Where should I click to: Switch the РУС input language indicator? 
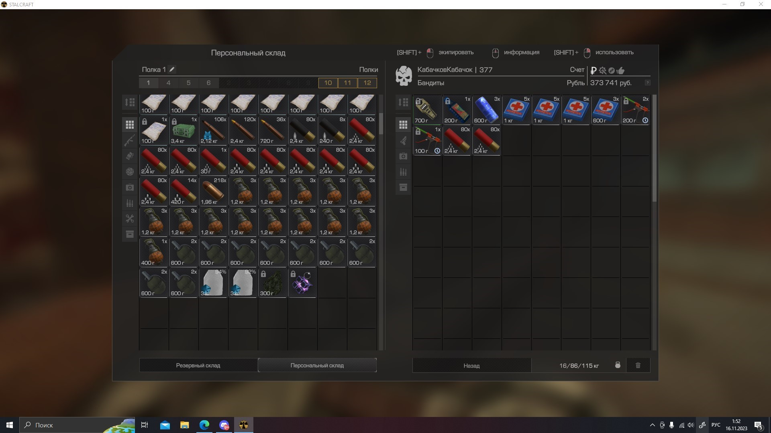(x=716, y=425)
